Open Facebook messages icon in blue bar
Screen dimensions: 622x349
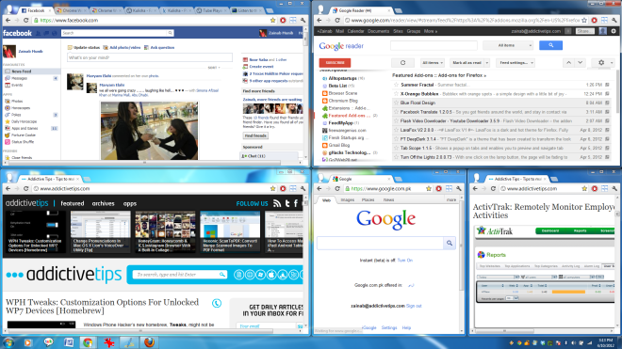(46, 33)
